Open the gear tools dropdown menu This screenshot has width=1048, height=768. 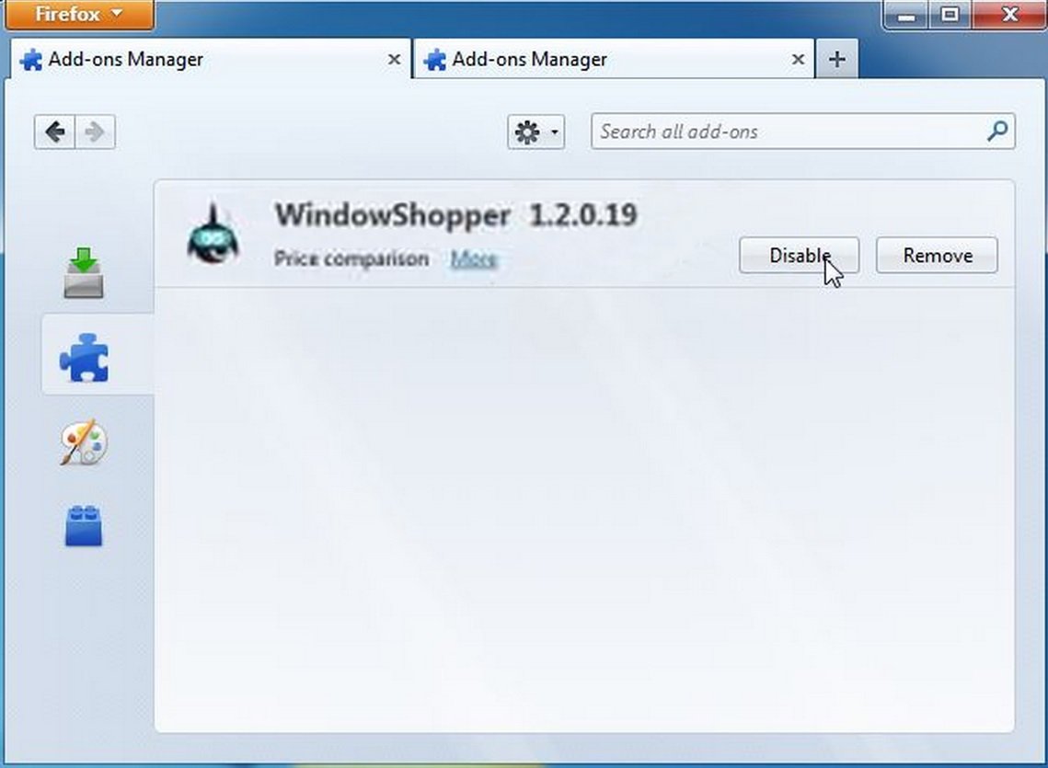point(536,132)
